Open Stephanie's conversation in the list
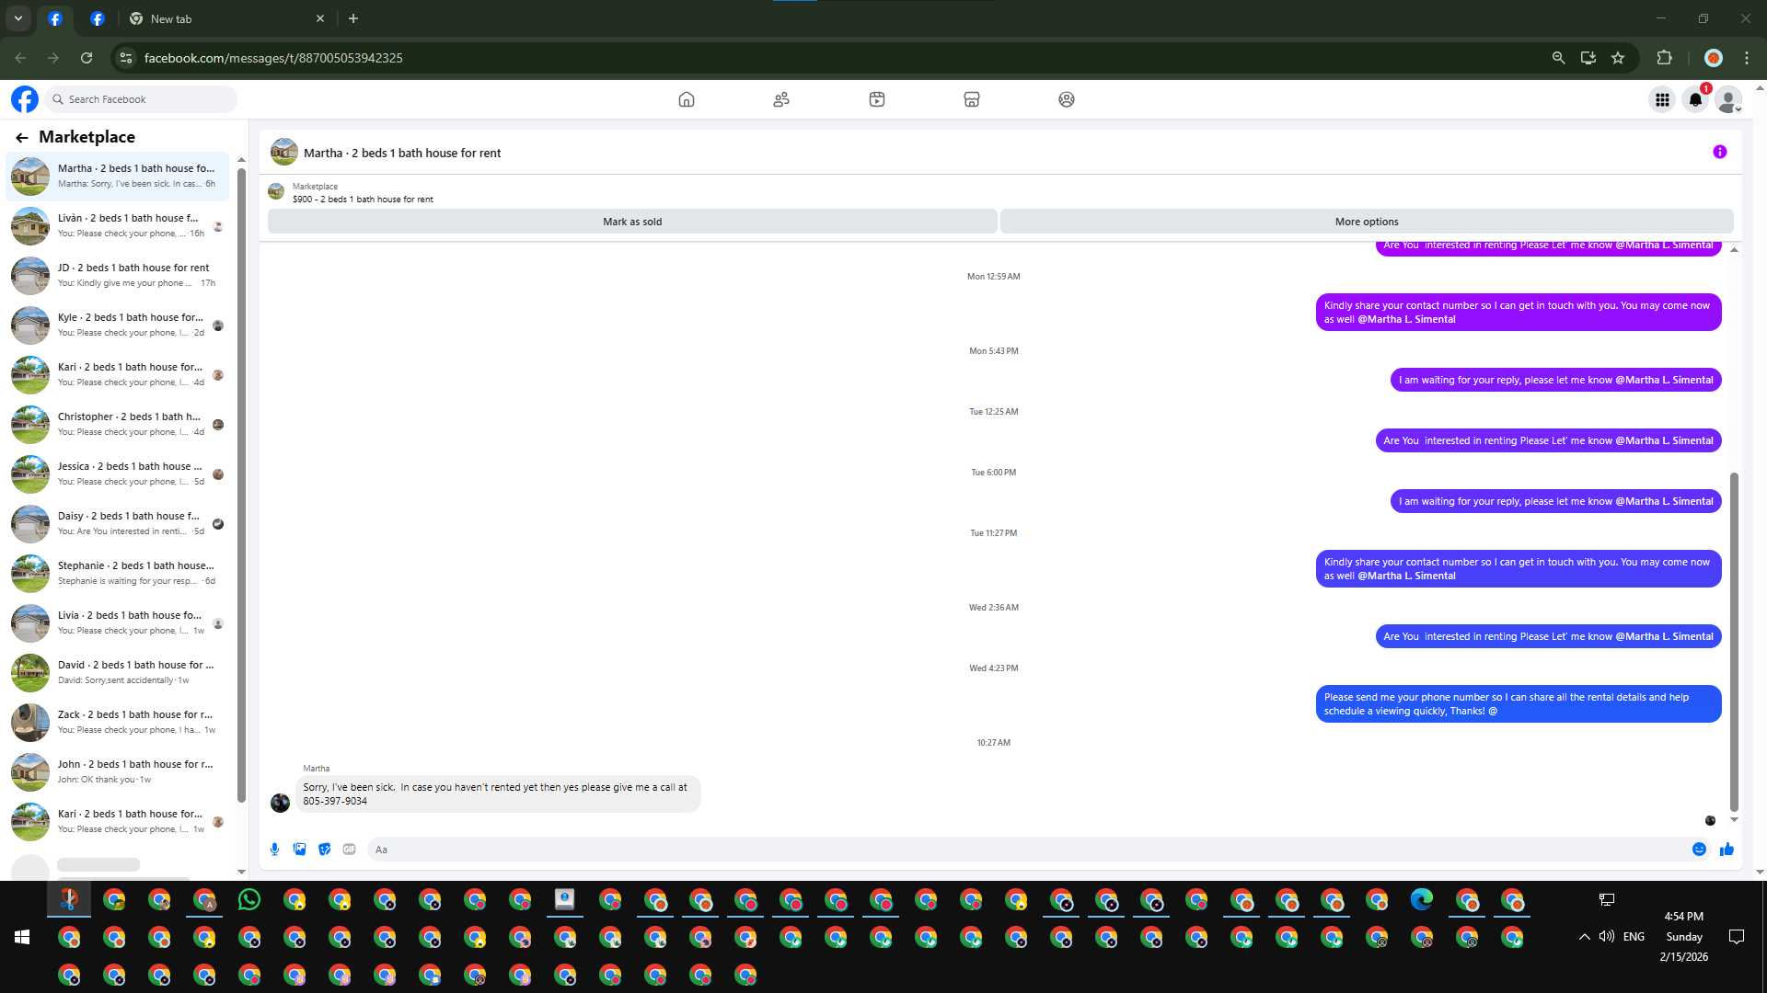This screenshot has height=993, width=1767. [118, 573]
